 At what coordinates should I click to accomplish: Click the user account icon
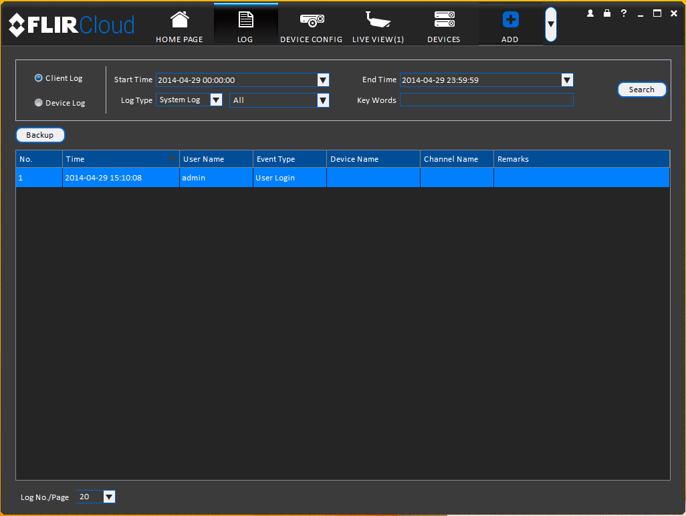click(590, 13)
